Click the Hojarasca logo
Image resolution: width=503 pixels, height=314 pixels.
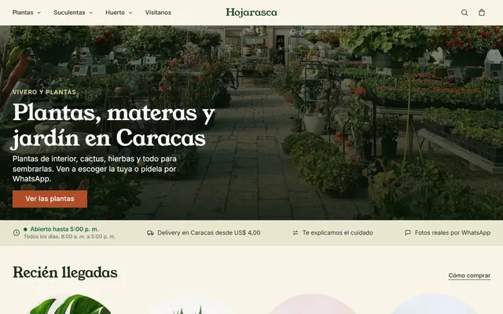(x=251, y=13)
